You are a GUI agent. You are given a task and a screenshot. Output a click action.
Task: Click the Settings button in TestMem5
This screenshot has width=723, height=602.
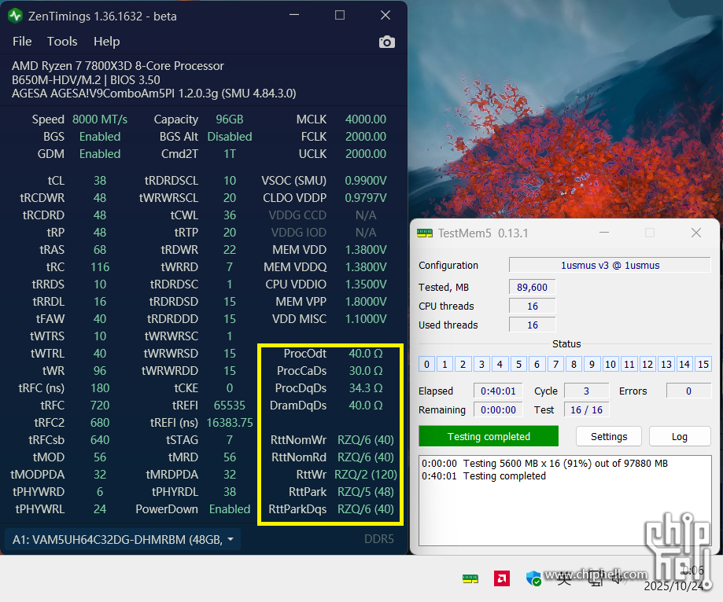point(609,436)
